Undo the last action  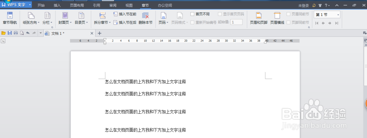(x=28, y=33)
